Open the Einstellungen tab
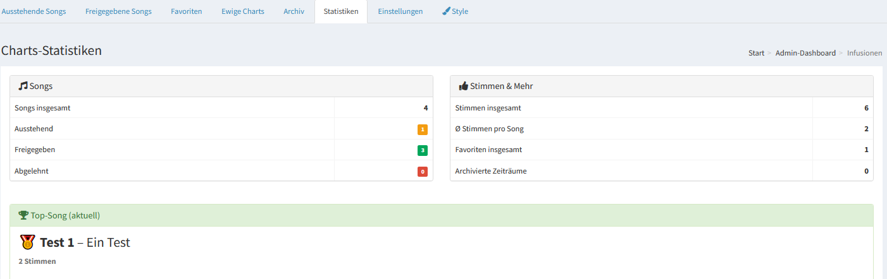Screen dimensions: 887x279 (400, 11)
